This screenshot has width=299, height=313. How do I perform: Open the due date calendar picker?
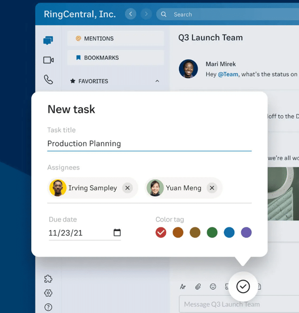pyautogui.click(x=117, y=233)
